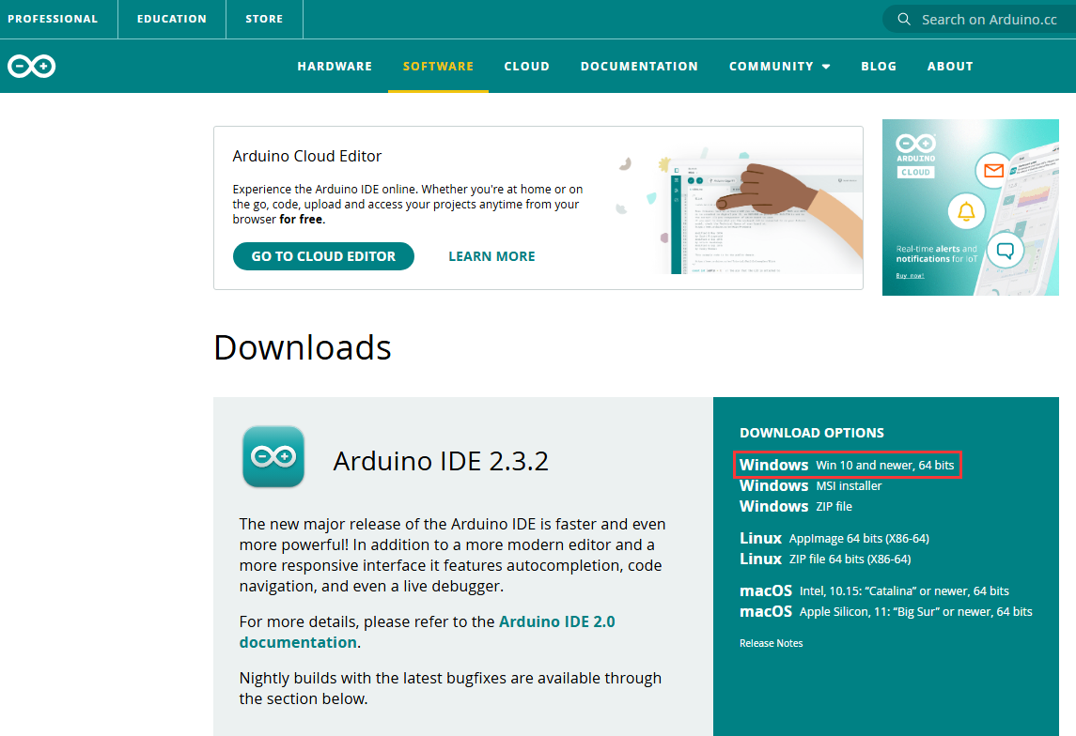The width and height of the screenshot is (1076, 736).
Task: Click the Arduino IDE 2.3.2 title
Action: [441, 461]
